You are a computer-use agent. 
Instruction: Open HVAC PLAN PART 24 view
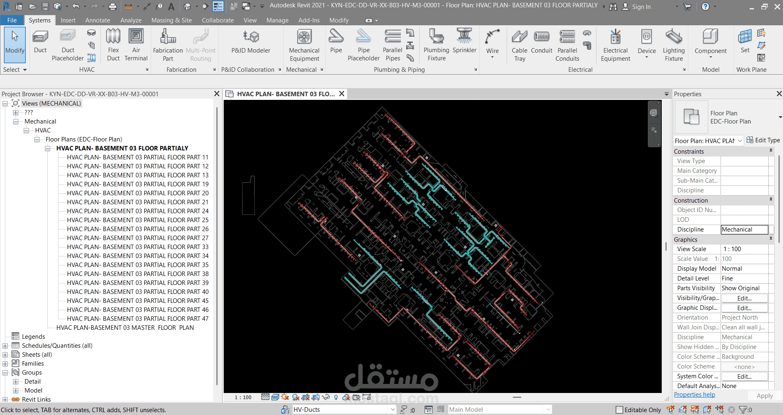tap(138, 211)
